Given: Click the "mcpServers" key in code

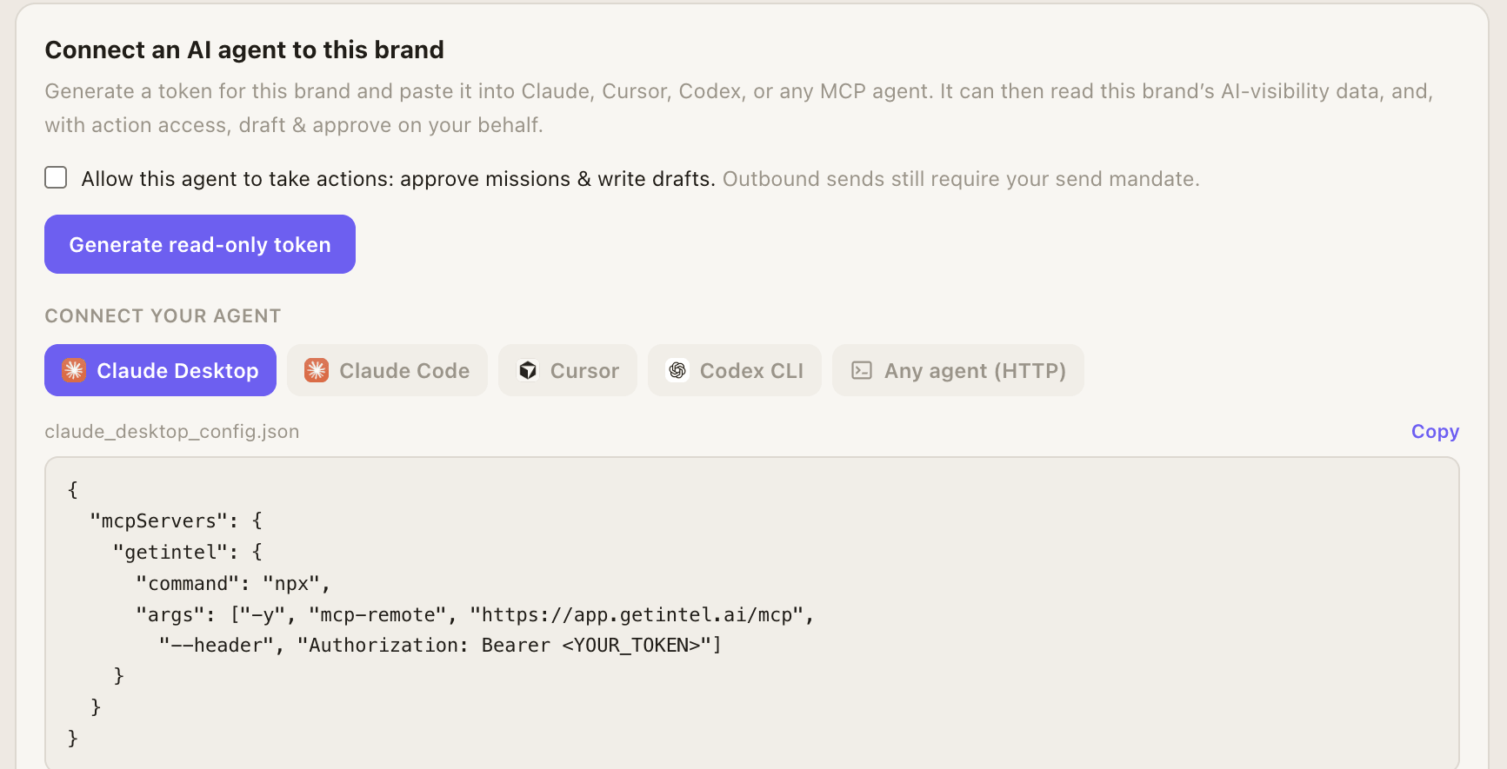Looking at the screenshot, I should click(x=159, y=520).
